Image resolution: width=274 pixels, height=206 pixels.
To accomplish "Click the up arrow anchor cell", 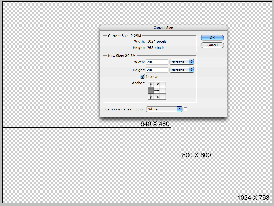I will [151, 84].
